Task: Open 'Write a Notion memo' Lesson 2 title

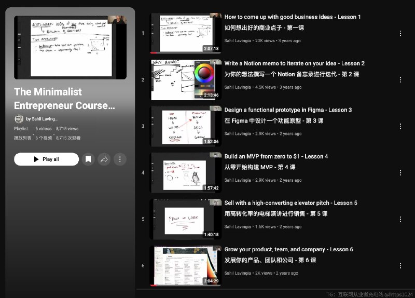Action: (294, 63)
